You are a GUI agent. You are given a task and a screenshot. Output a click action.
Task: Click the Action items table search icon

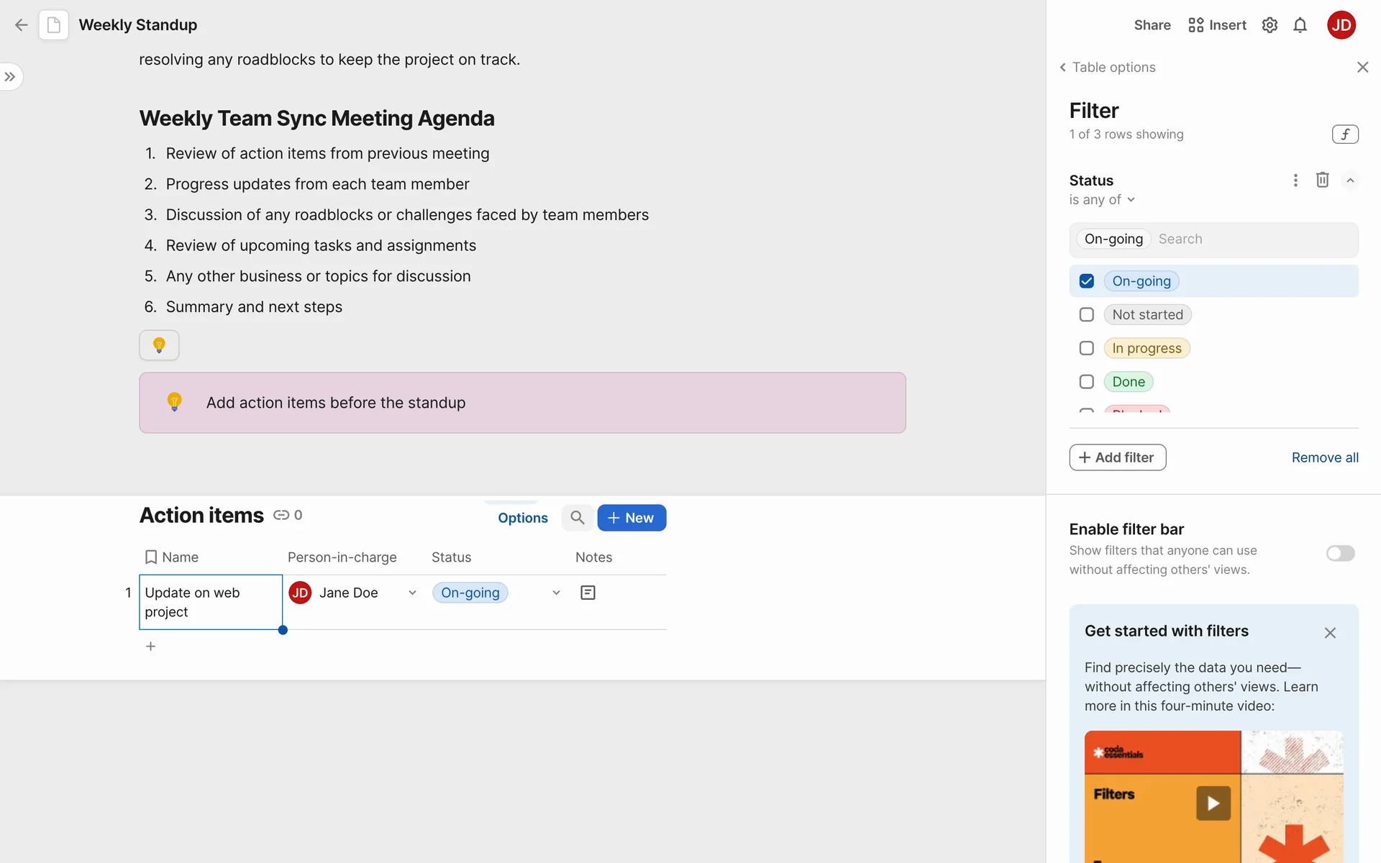[x=577, y=518]
